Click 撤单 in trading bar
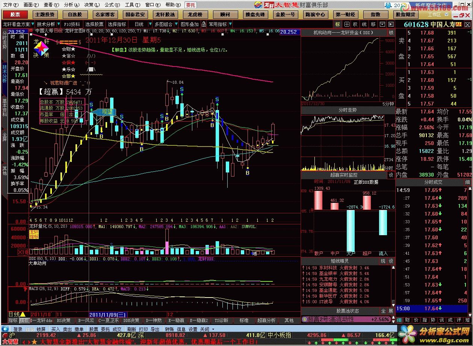 pyautogui.click(x=79, y=329)
